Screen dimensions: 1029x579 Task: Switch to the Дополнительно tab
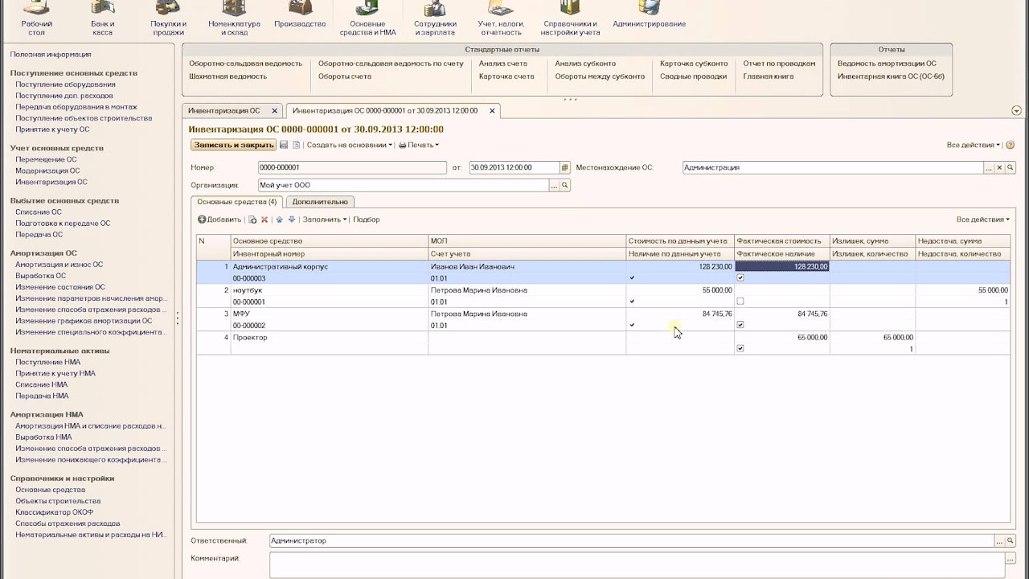320,202
